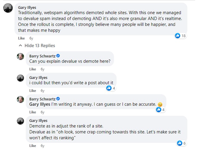198x149 pixels.
Task: Click Gary Illyes avatar on the top comment
Action: (x=8, y=8)
